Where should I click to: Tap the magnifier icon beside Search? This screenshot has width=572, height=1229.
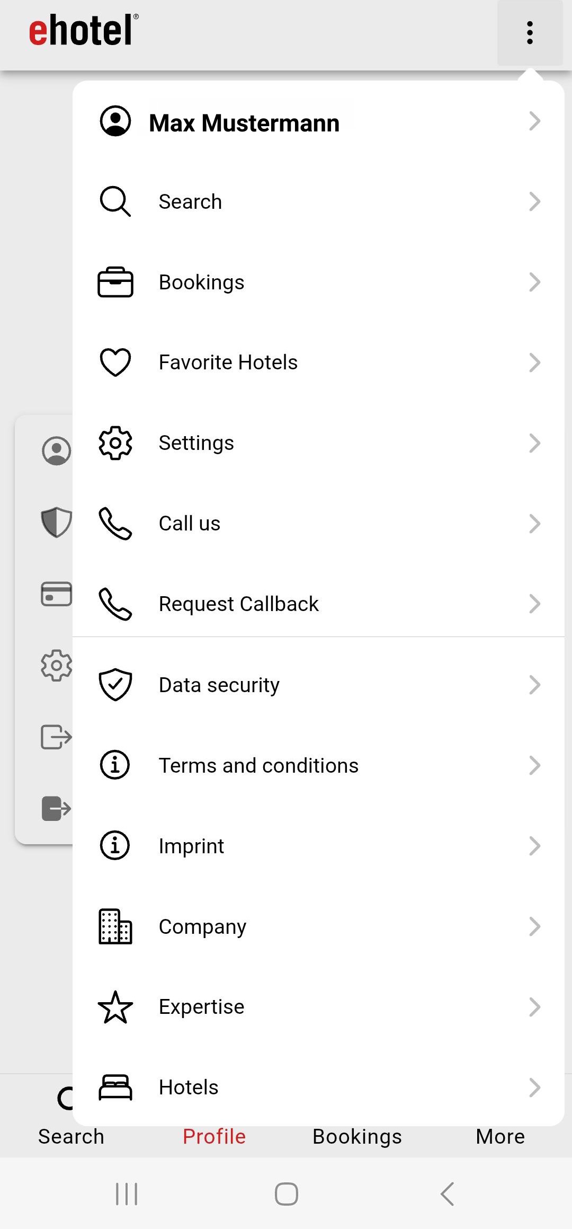[115, 201]
